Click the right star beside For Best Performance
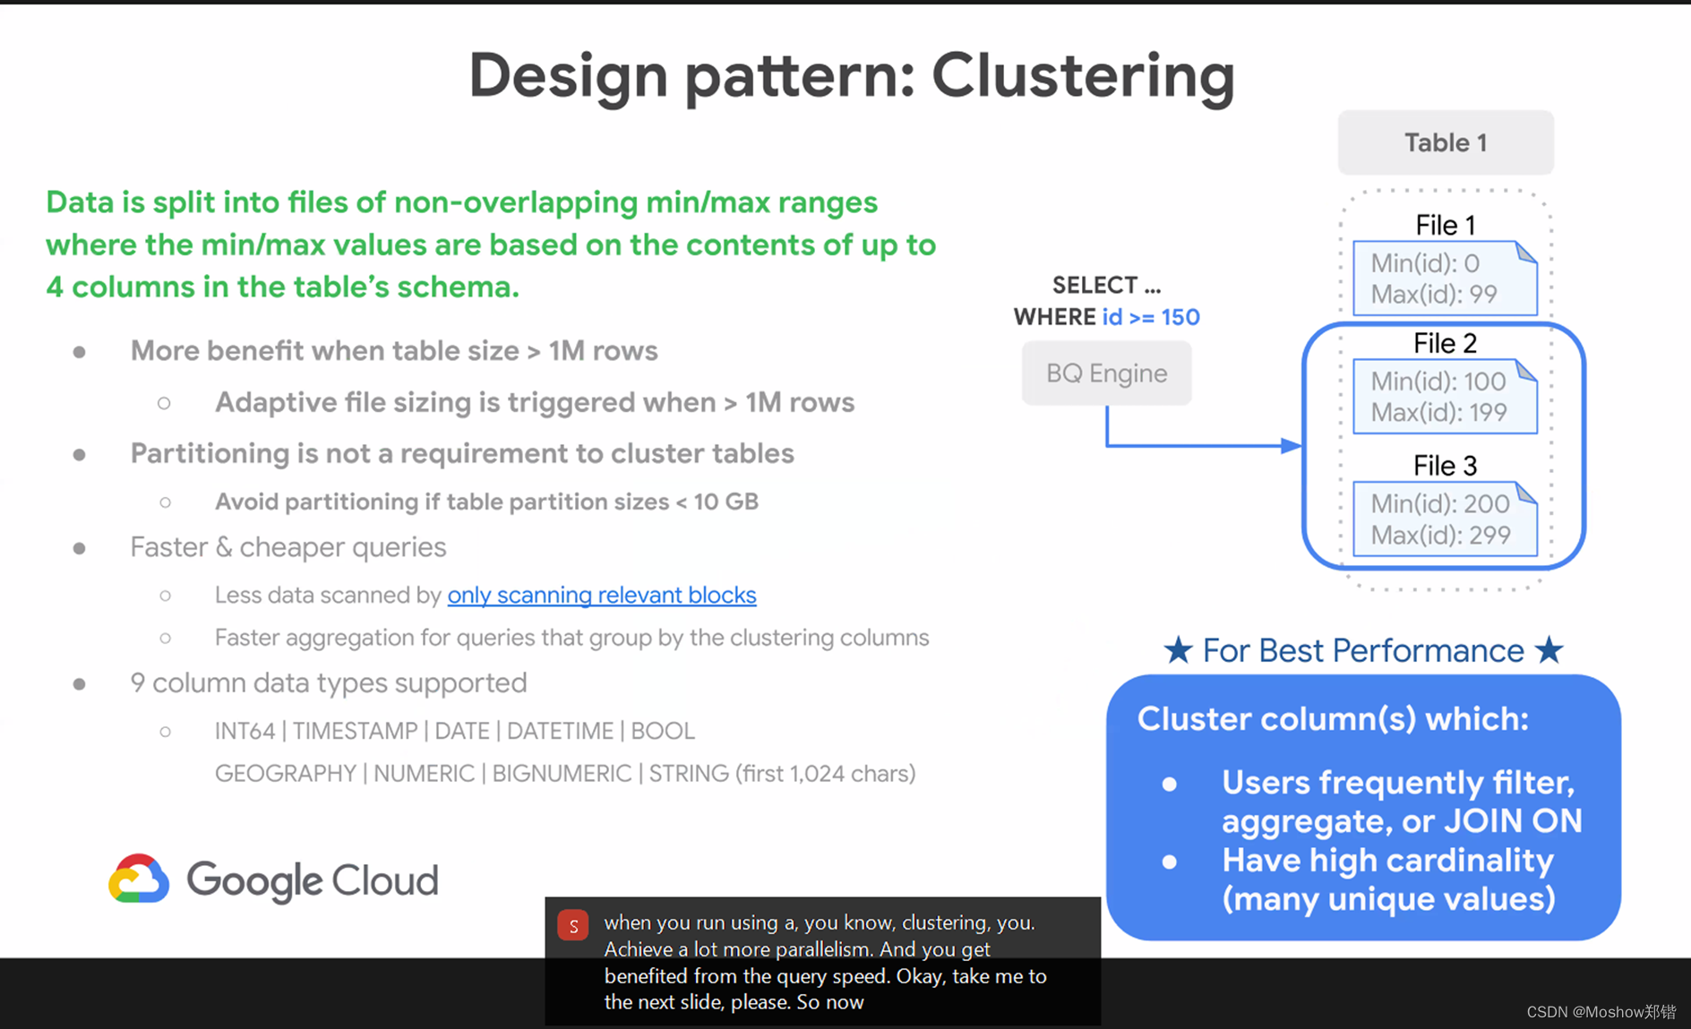Viewport: 1691px width, 1029px height. pos(1550,650)
